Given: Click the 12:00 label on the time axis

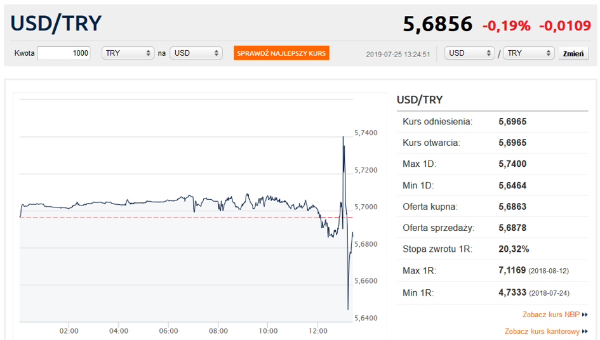Looking at the screenshot, I should pos(317,330).
